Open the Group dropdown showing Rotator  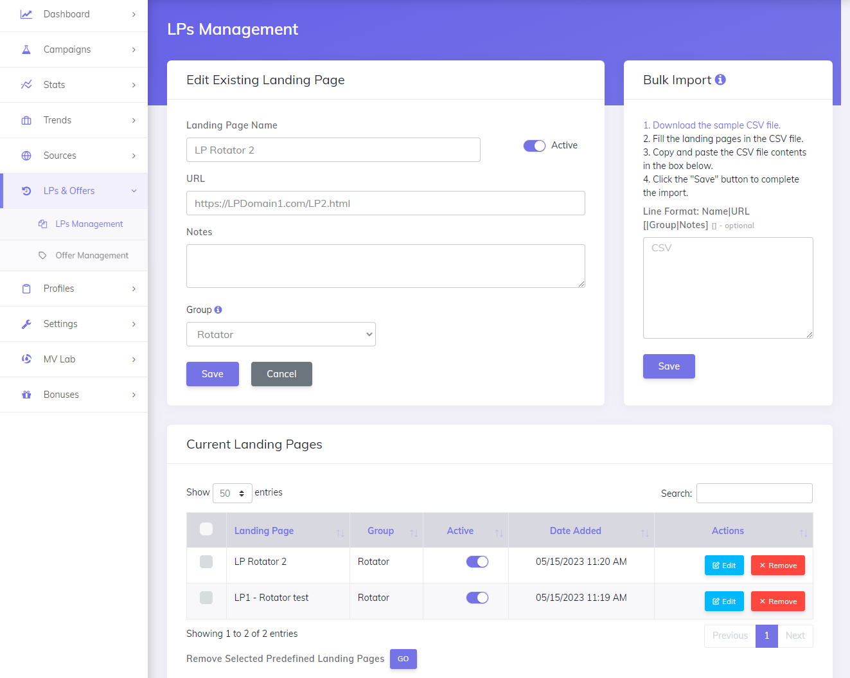coord(281,334)
